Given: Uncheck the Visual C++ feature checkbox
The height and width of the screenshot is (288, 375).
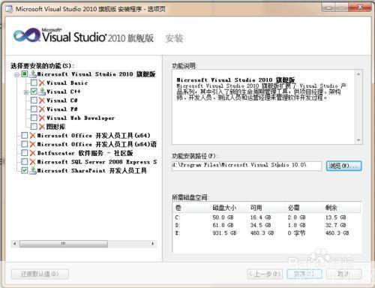Looking at the screenshot, I should pos(34,91).
